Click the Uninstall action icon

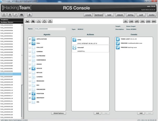click(x=74, y=47)
